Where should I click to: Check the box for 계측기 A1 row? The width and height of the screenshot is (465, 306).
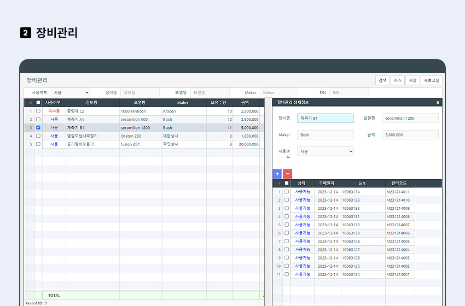tap(38, 119)
